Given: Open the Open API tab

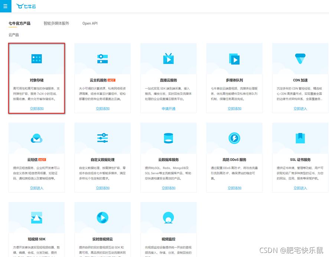Looking at the screenshot, I should tap(90, 23).
